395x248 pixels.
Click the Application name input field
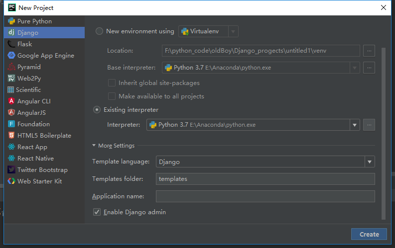pyautogui.click(x=265, y=196)
